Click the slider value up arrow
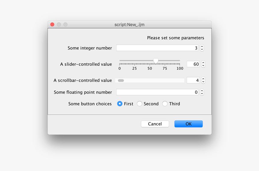The height and width of the screenshot is (171, 259). 203,63
